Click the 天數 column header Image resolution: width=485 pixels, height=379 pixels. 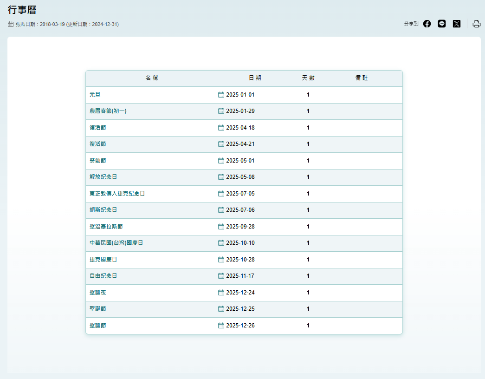tap(308, 78)
